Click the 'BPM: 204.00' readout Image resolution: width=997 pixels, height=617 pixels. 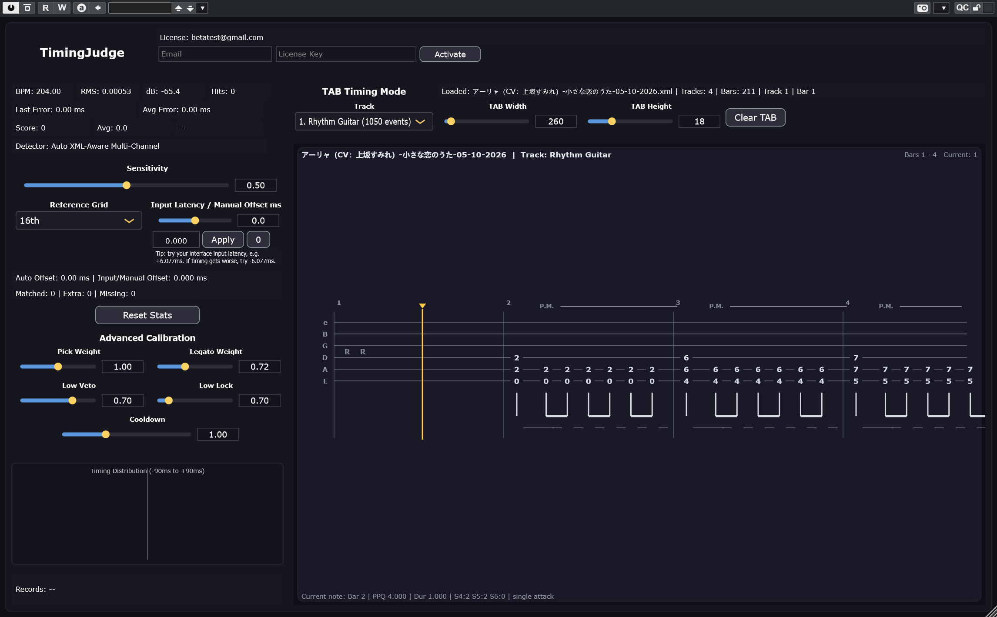tap(38, 91)
